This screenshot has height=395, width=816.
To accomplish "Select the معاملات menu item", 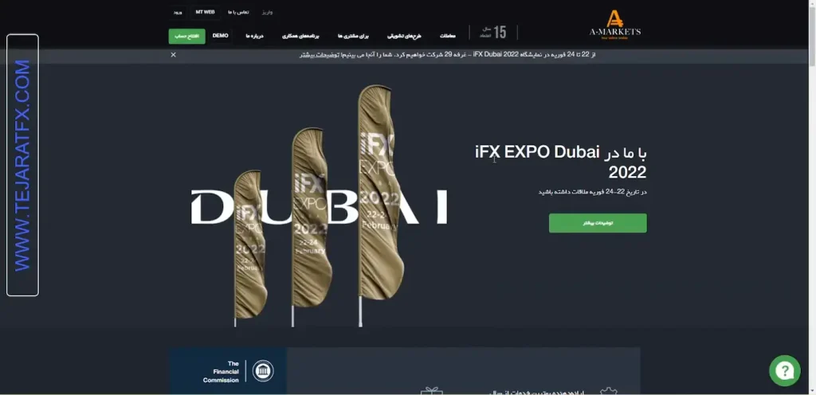I will [447, 37].
